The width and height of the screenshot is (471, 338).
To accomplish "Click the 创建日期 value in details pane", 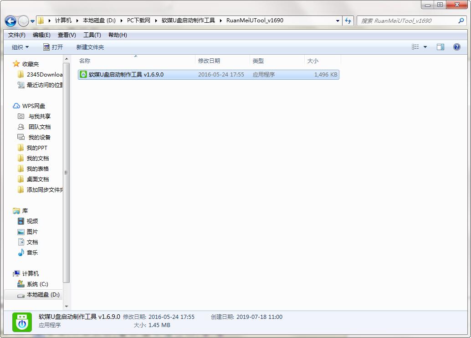I will (259, 317).
